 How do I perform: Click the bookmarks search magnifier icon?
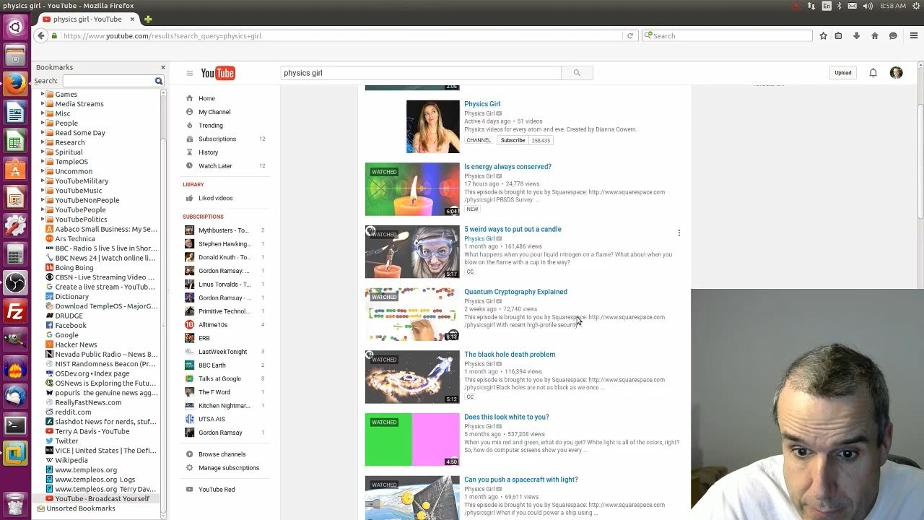(x=159, y=81)
